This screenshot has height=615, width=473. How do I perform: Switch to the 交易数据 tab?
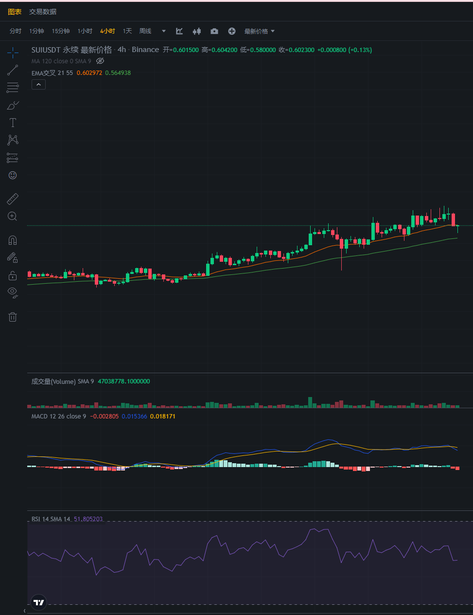pos(42,11)
